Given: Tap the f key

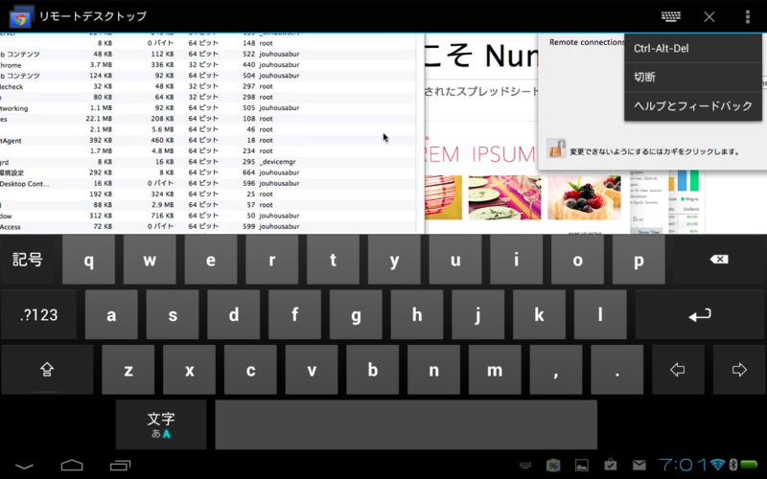Looking at the screenshot, I should (295, 315).
